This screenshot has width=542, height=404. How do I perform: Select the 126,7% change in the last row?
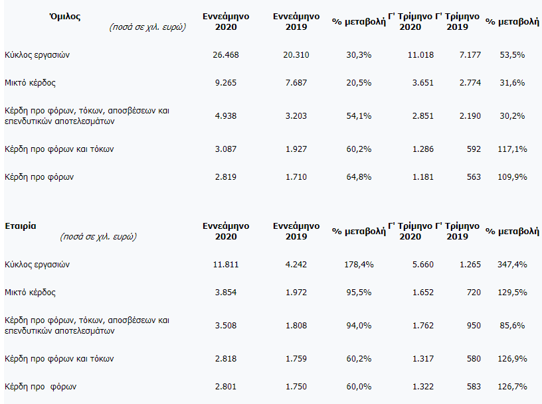[512, 387]
